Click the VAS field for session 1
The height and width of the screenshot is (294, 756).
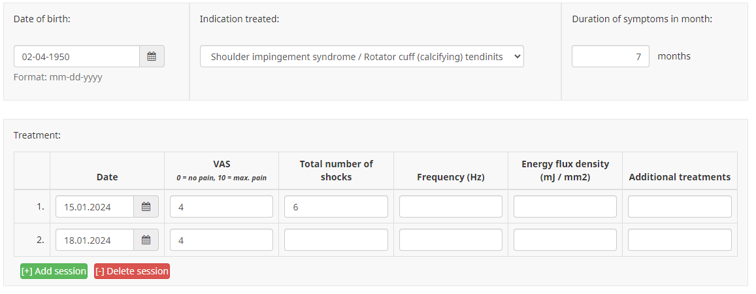click(222, 207)
